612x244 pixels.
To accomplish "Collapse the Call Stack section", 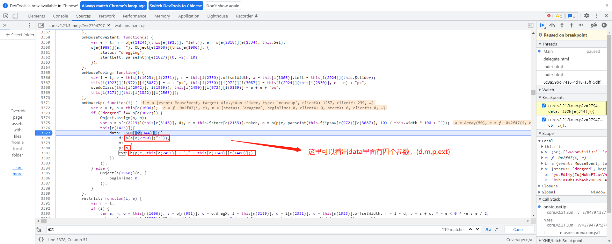I will click(x=551, y=199).
